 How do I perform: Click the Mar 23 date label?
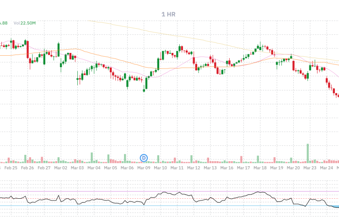coord(310,168)
